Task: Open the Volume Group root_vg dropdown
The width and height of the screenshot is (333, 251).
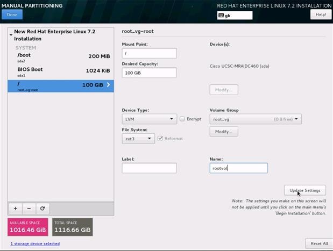Action: tap(256, 119)
